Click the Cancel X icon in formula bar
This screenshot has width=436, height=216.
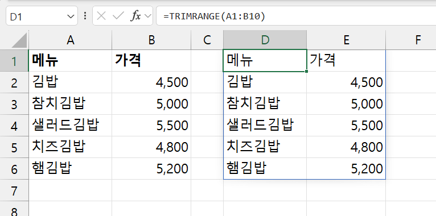click(x=101, y=16)
